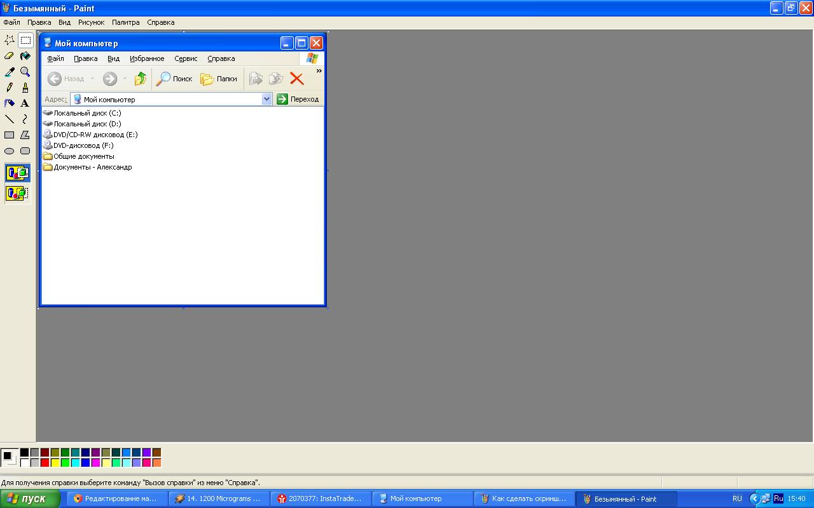Open the Правка menu in Paint
This screenshot has height=508, width=814.
tap(39, 22)
